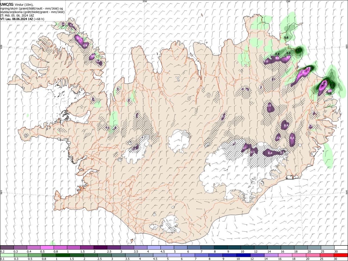This screenshot has width=348, height=261.
Task: Click the '20W' longitude label
Action: (x=145, y=1)
